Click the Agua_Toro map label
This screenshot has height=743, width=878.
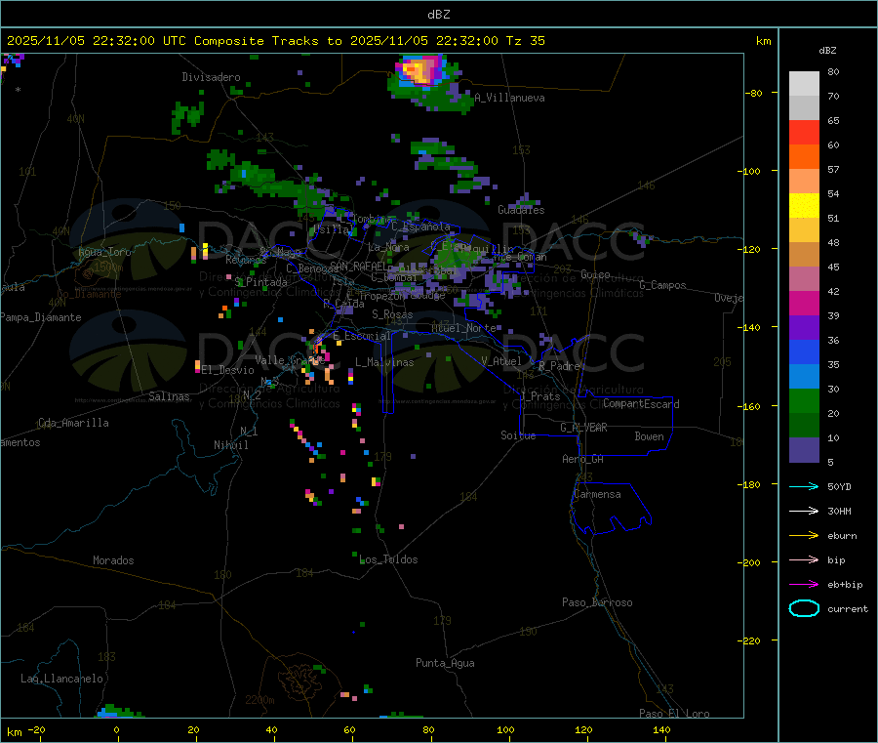[x=104, y=252]
